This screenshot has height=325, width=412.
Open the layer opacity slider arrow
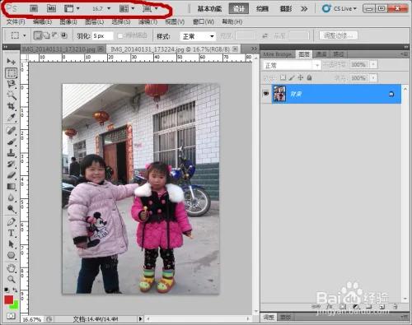click(373, 65)
